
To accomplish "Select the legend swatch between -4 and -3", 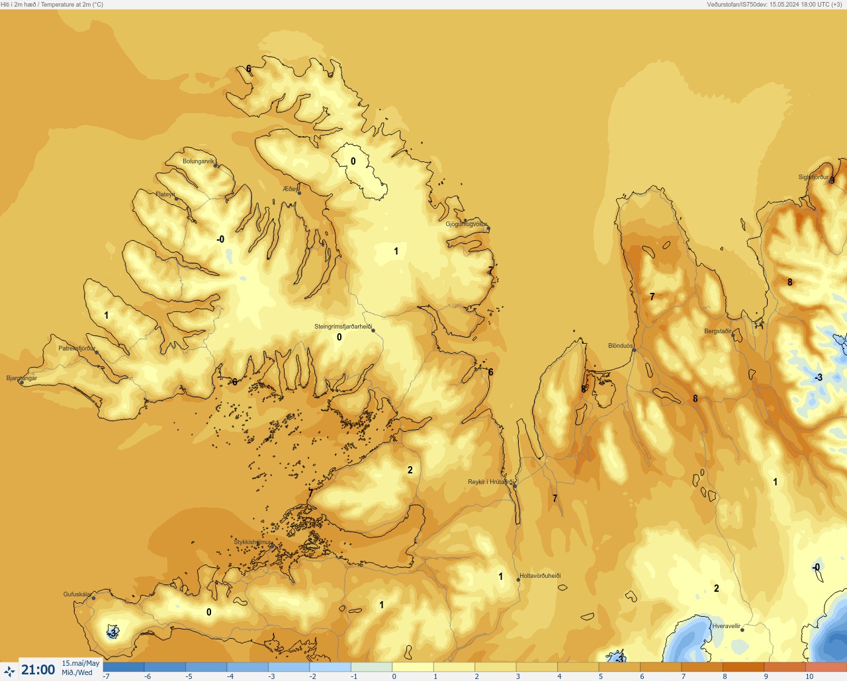I will pyautogui.click(x=247, y=667).
